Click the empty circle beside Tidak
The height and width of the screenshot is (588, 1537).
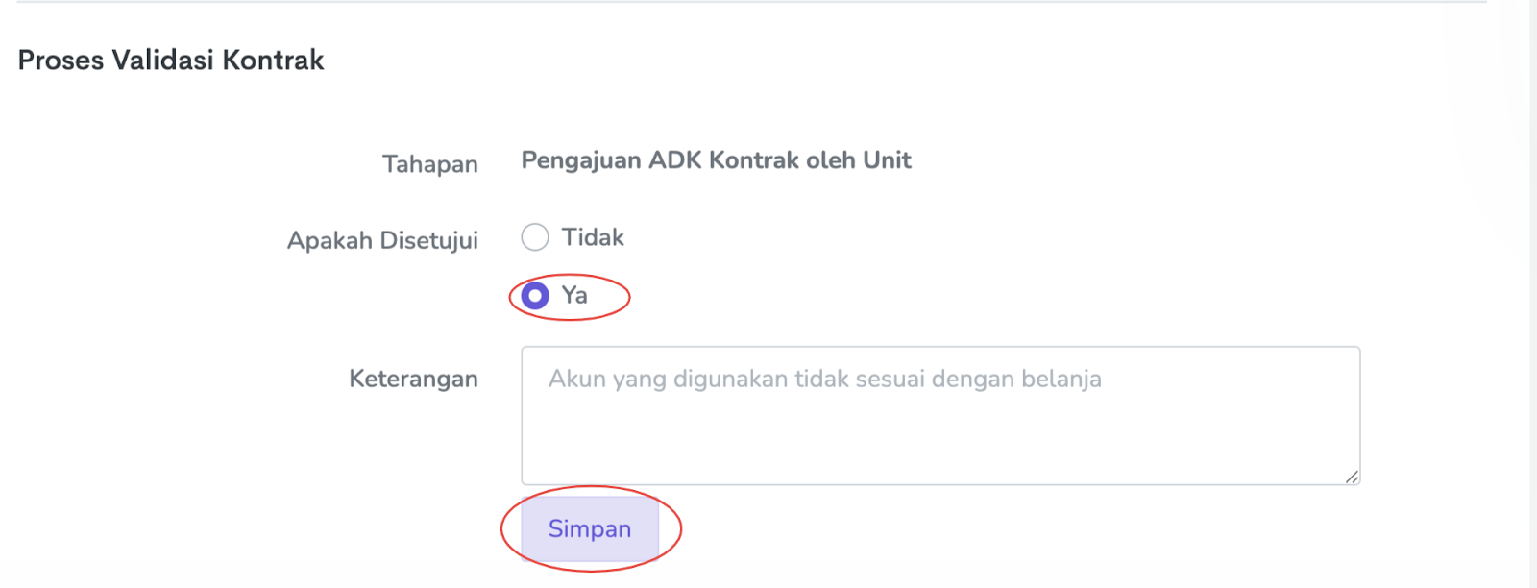[x=535, y=237]
